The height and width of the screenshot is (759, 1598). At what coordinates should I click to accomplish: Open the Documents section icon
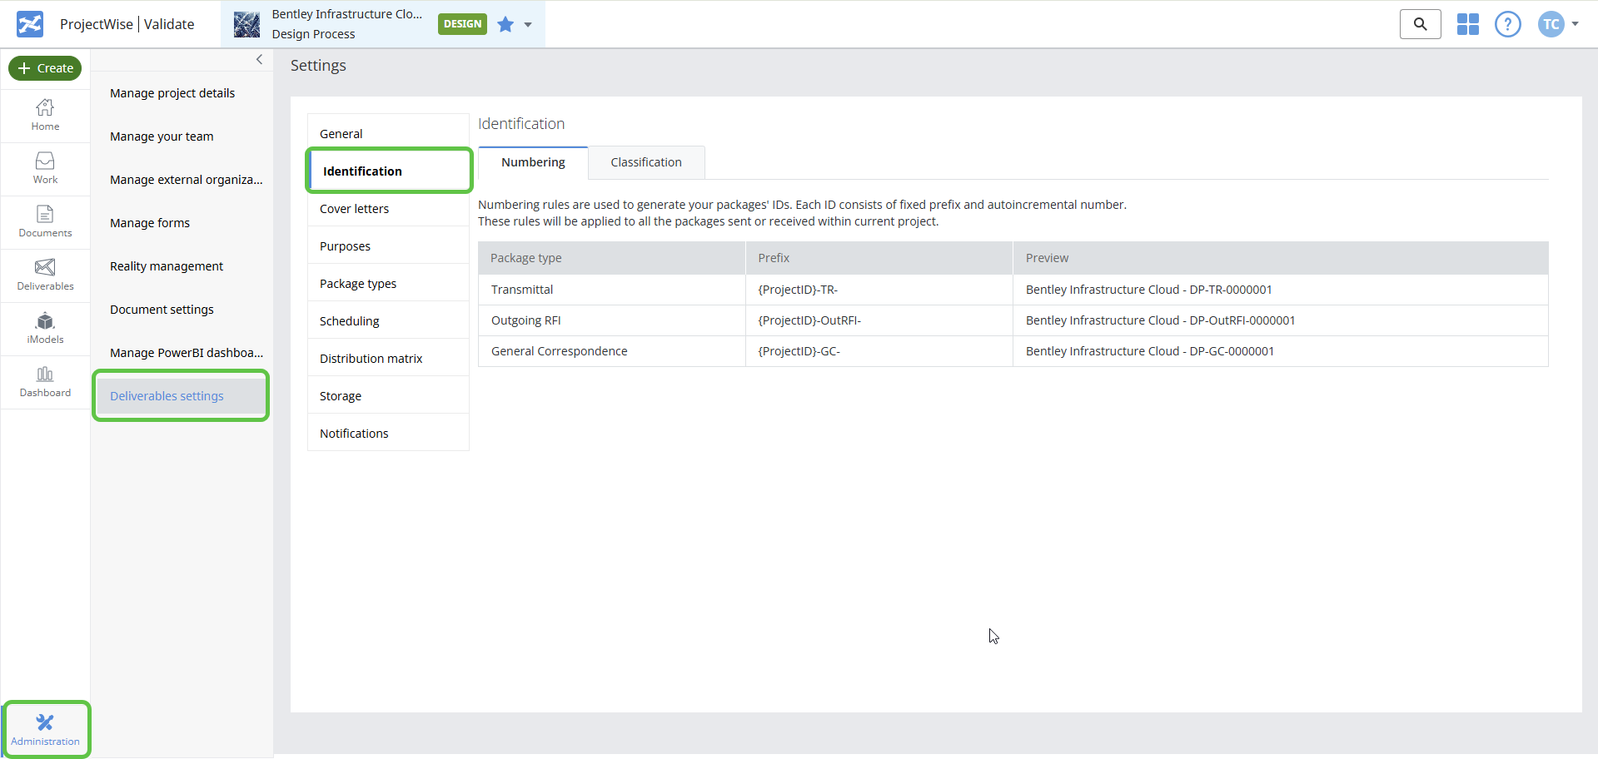(45, 221)
